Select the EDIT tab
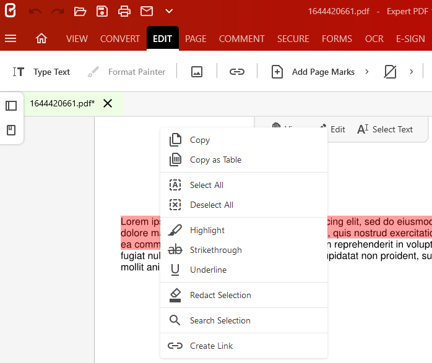Viewport: 432px width, 363px height. [x=163, y=38]
